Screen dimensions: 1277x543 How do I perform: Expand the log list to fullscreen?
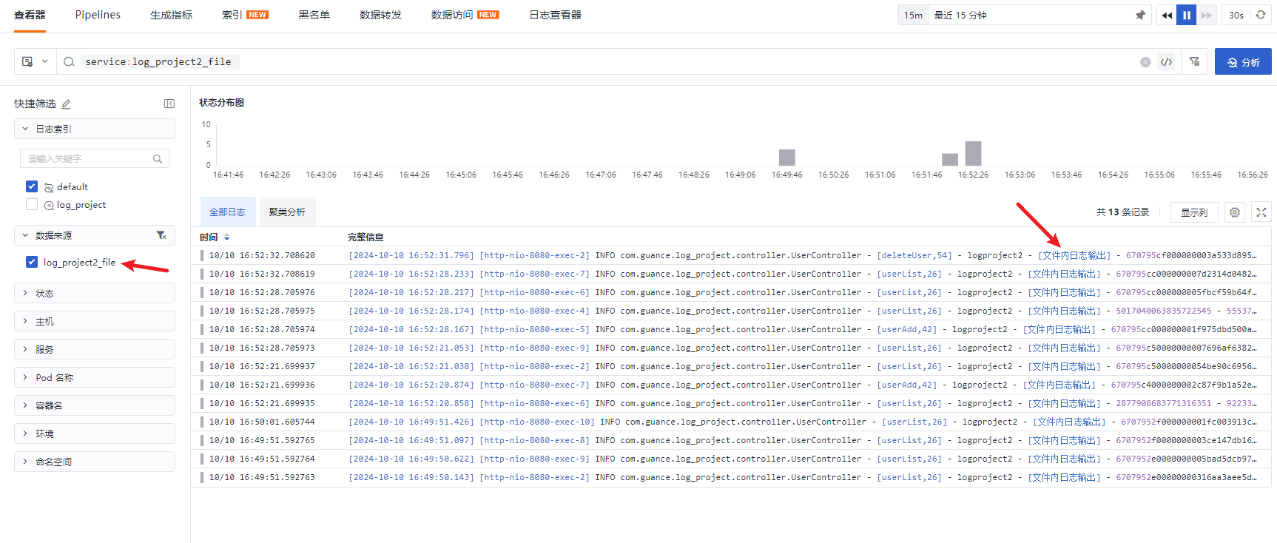click(x=1261, y=212)
